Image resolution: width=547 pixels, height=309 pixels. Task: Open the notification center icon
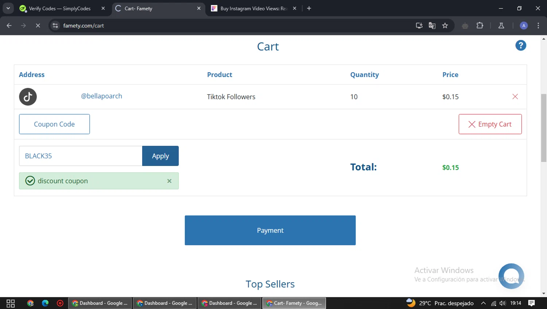pos(531,303)
